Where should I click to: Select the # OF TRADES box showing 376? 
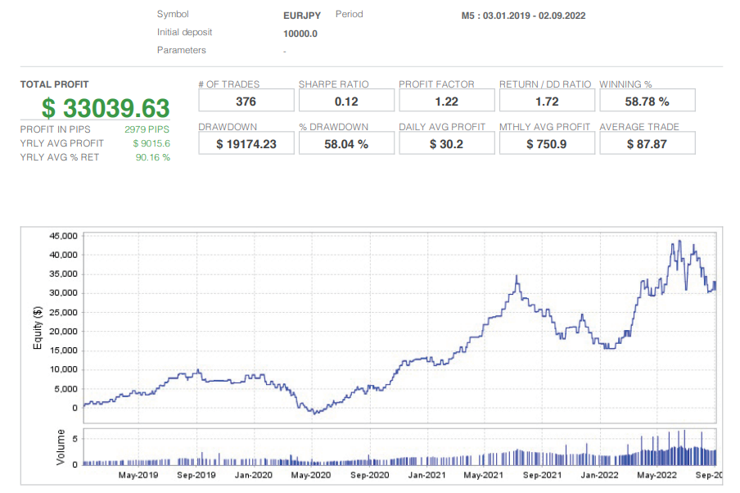click(x=246, y=100)
